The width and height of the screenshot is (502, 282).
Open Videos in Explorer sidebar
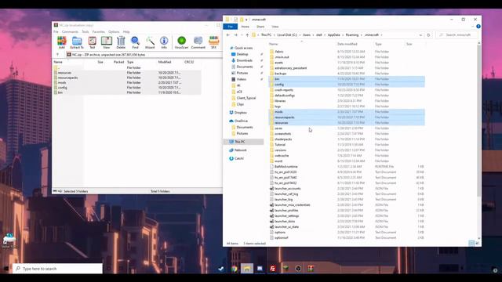[242, 79]
